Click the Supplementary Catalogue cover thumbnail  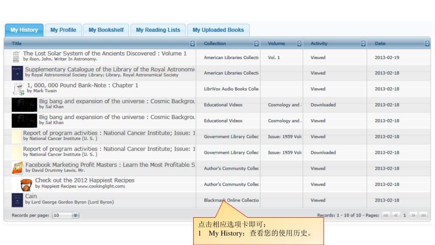click(x=17, y=73)
